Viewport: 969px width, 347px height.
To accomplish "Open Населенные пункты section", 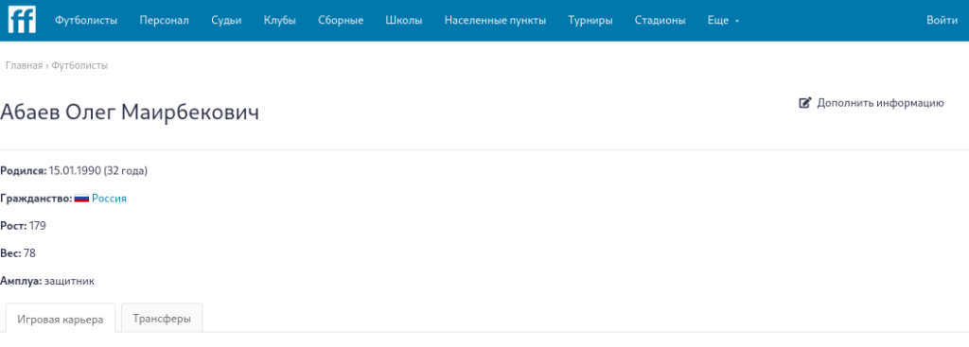I will (x=495, y=21).
